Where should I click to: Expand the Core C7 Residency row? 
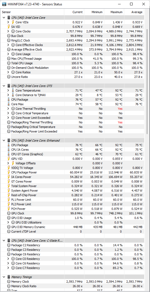pyautogui.click(x=8, y=268)
